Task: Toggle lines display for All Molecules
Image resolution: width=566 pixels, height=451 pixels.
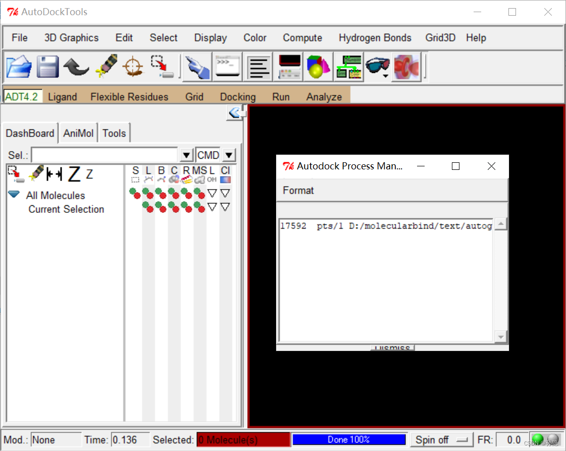Action: click(148, 193)
